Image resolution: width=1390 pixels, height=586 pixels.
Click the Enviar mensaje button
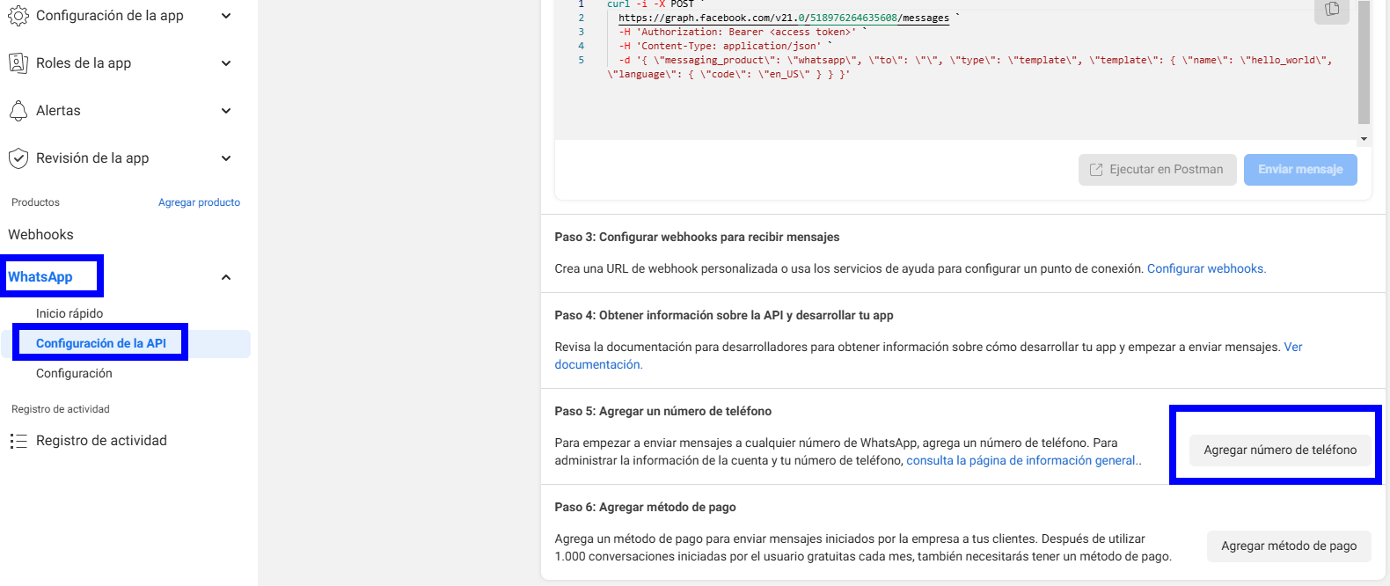(1300, 170)
